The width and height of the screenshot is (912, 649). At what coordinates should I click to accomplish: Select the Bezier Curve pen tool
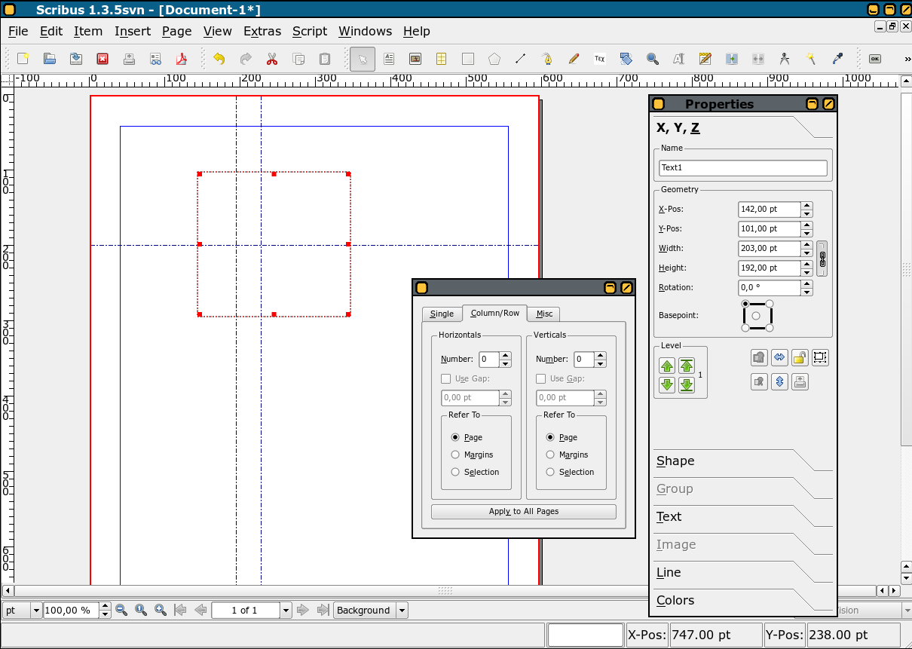547,59
